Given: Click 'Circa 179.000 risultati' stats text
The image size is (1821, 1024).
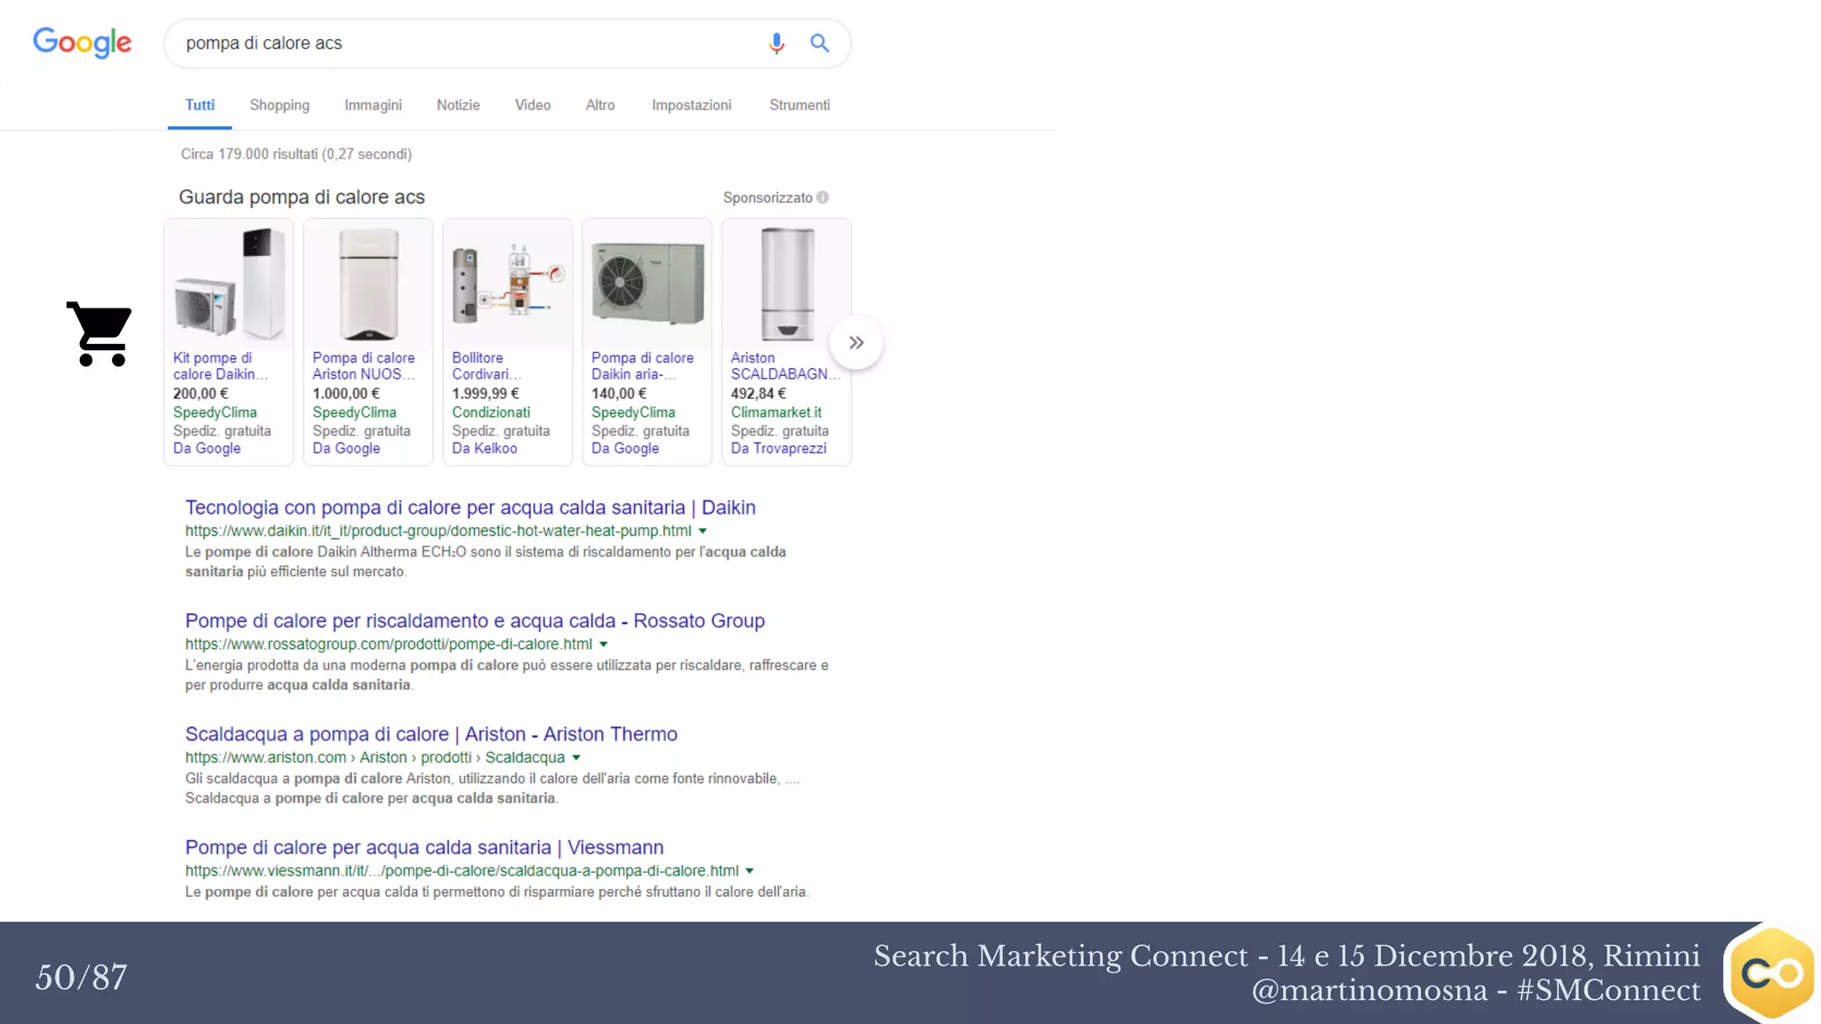Looking at the screenshot, I should coord(296,154).
